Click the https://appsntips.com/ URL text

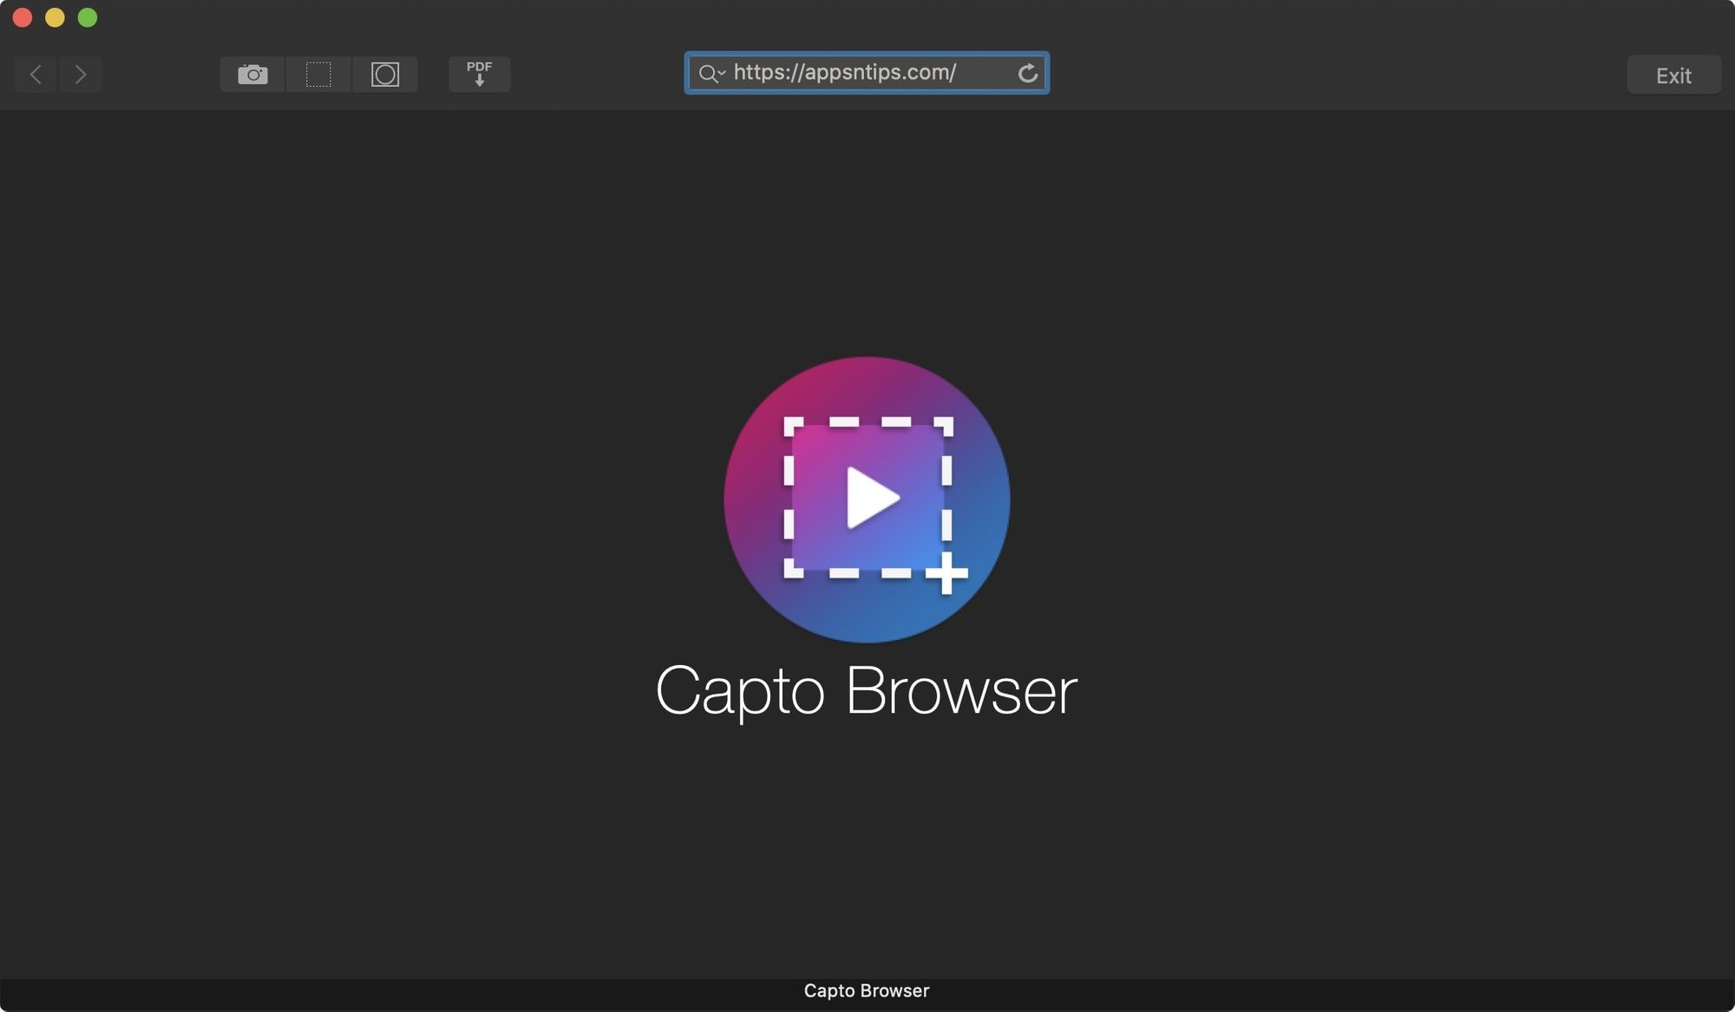click(844, 73)
